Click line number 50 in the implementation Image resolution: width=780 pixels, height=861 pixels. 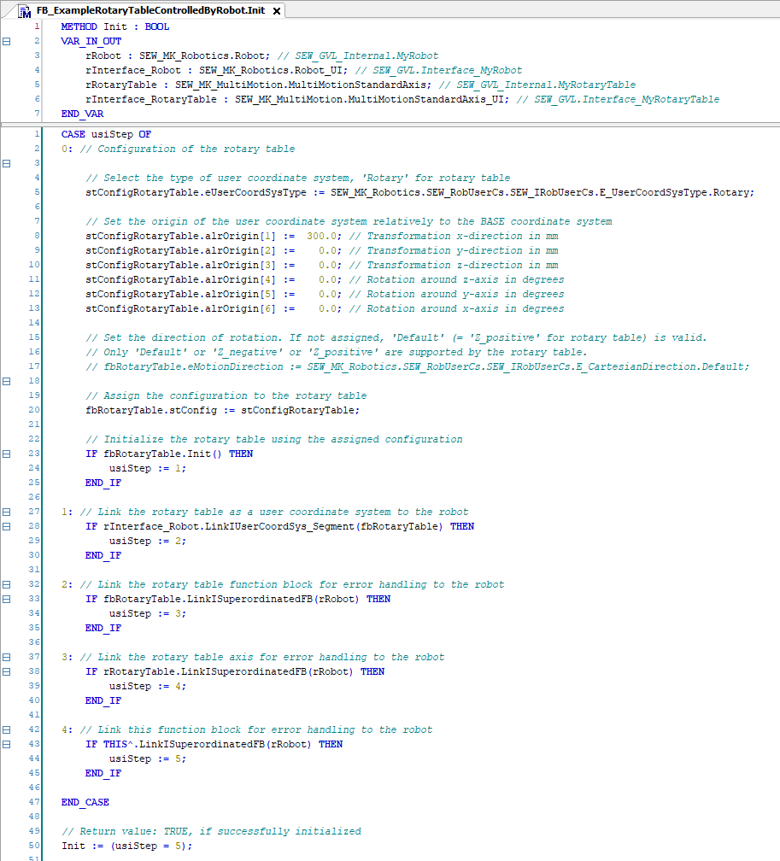click(x=34, y=846)
